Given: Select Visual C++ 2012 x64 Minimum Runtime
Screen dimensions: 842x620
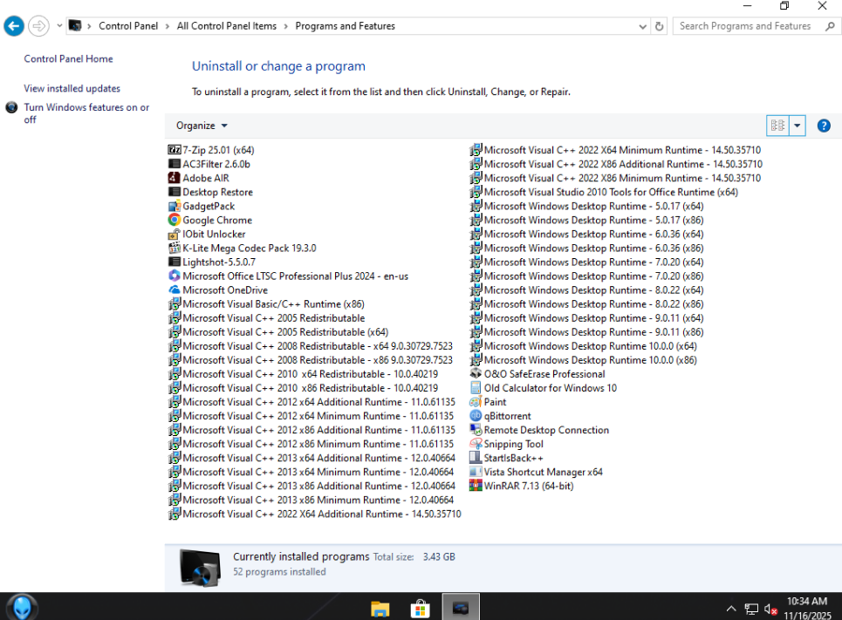Looking at the screenshot, I should 311,415.
